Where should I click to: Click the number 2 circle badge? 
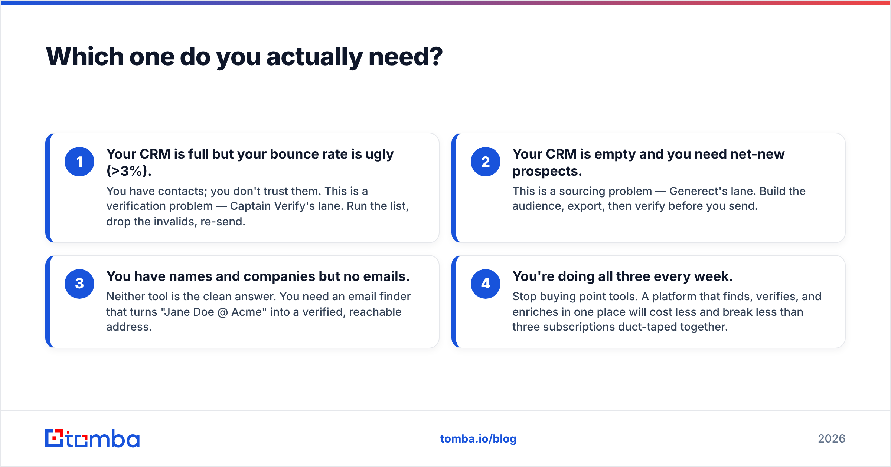click(486, 162)
